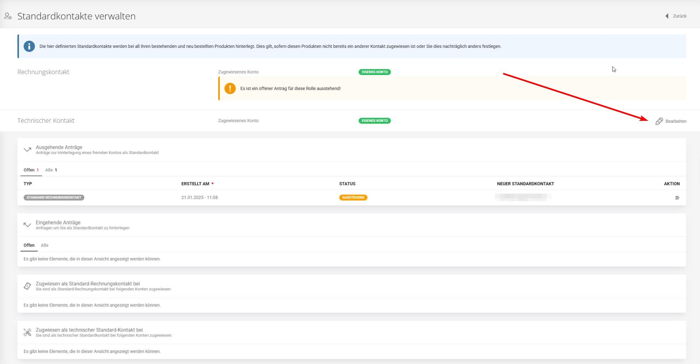The width and height of the screenshot is (700, 364).
Task: Click the Ausgehende Anträge arrow icon
Action: (x=28, y=150)
